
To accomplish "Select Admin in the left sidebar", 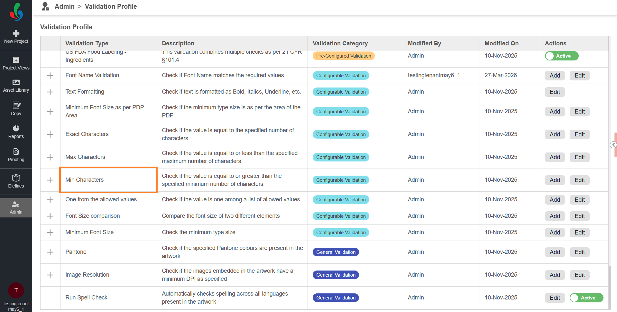I will (x=16, y=208).
